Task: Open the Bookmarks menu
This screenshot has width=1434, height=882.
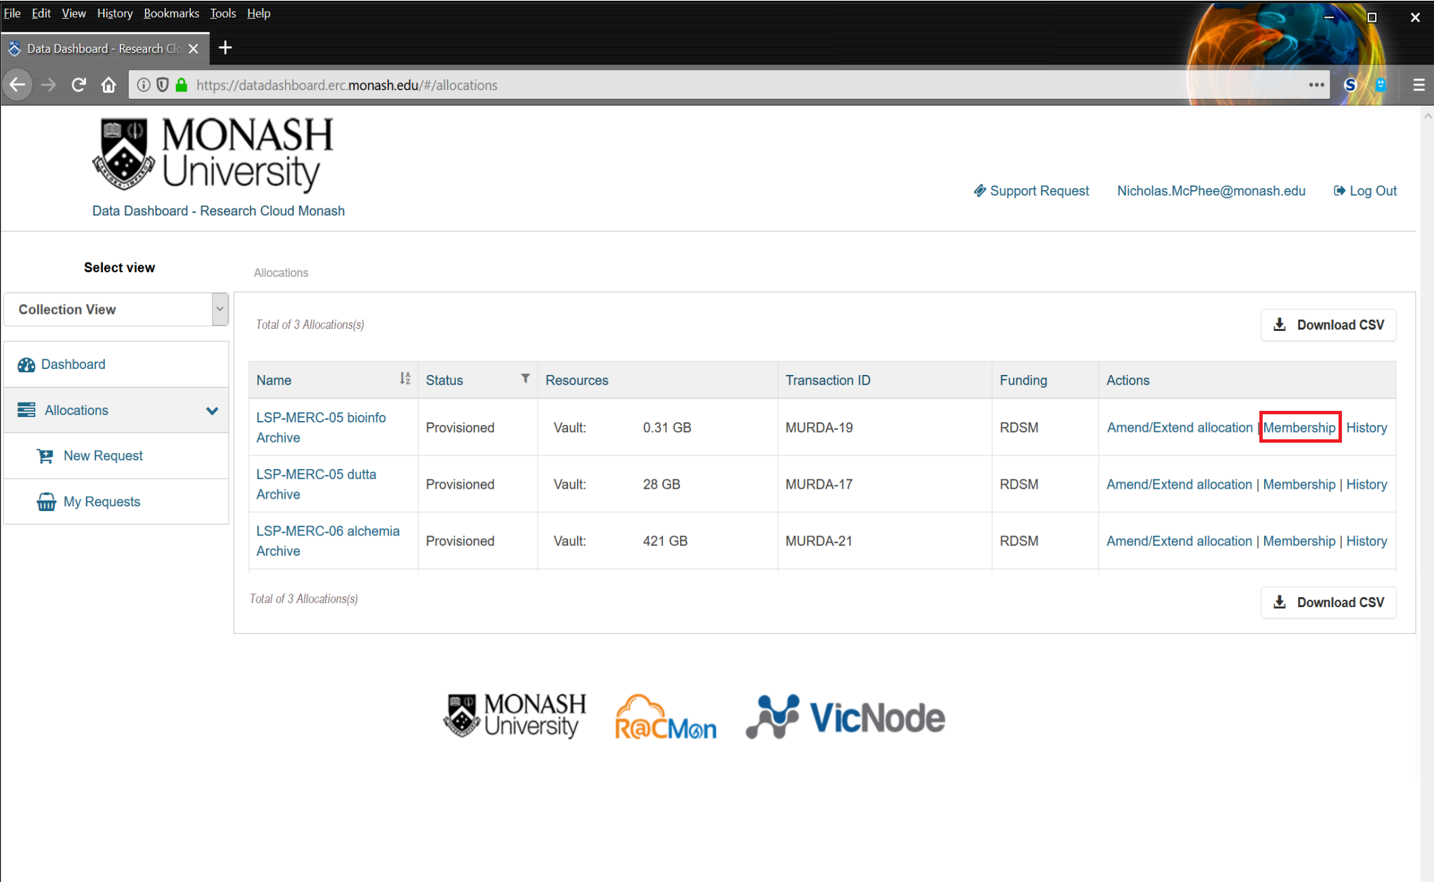Action: click(x=171, y=14)
